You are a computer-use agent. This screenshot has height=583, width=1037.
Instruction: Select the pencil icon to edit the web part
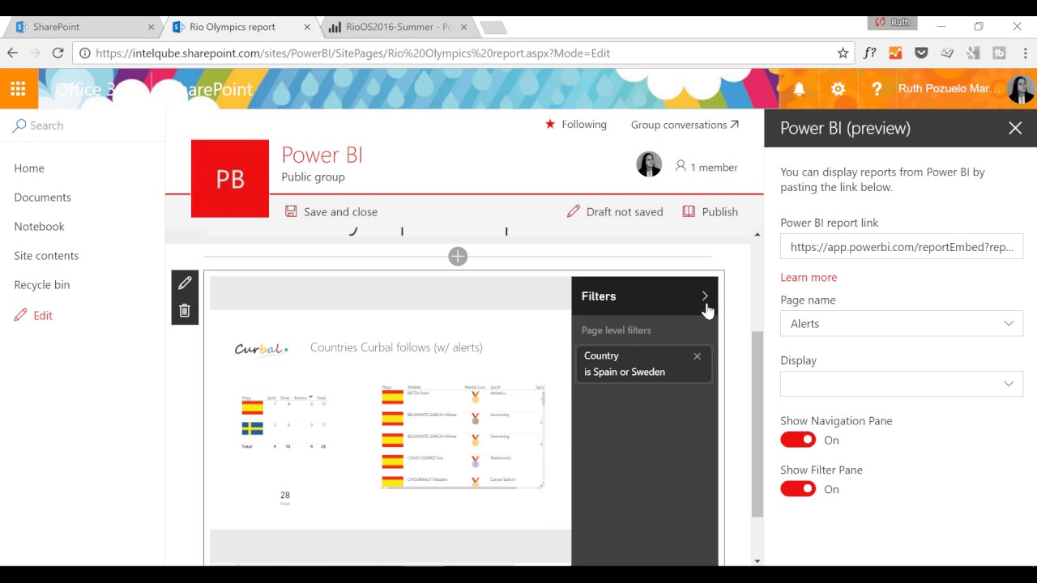(x=184, y=283)
